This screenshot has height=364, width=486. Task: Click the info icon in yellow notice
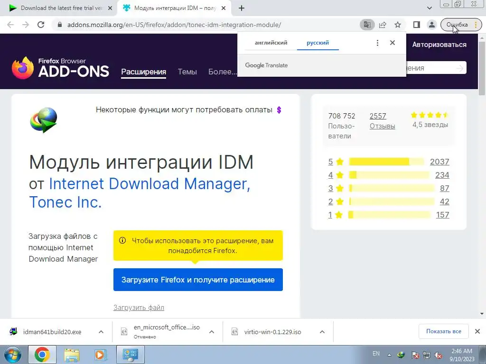122,240
